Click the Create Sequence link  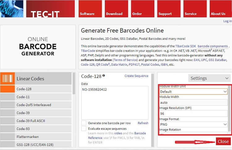tap(136, 76)
